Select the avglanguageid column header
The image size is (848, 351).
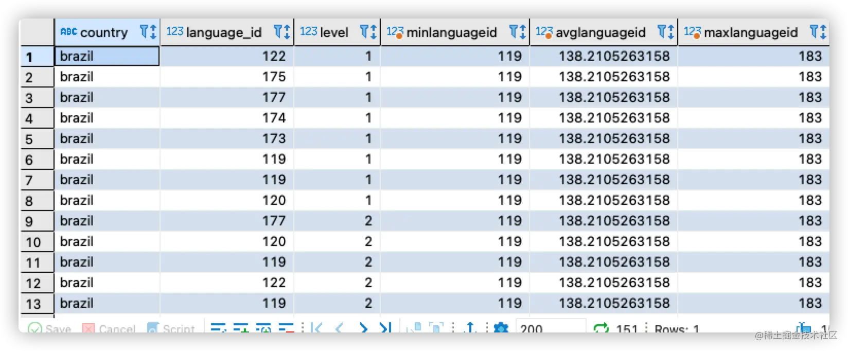604,32
